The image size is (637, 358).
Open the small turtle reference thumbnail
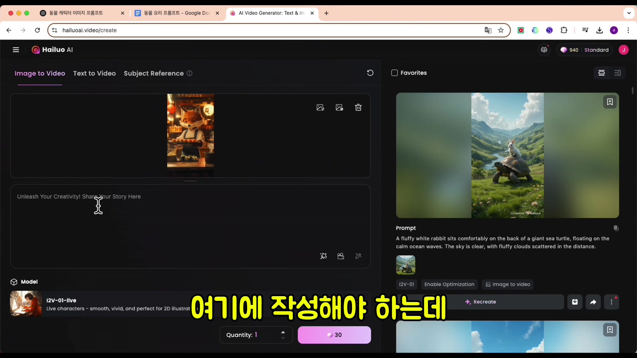point(406,265)
